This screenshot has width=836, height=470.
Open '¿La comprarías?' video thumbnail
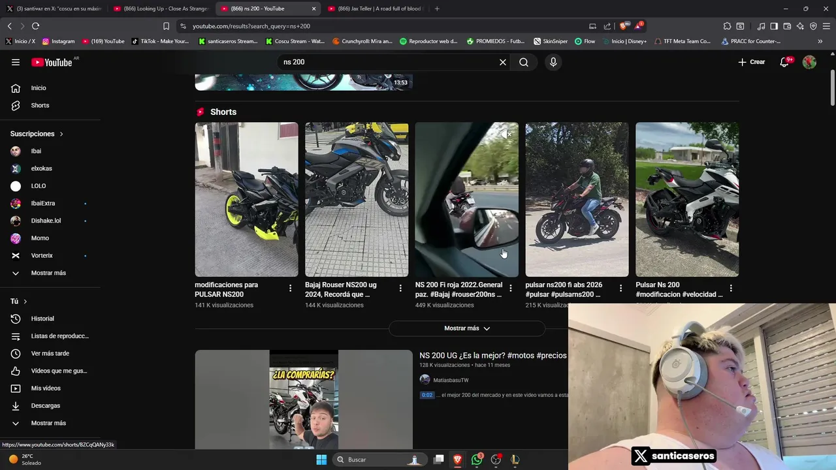click(x=304, y=399)
